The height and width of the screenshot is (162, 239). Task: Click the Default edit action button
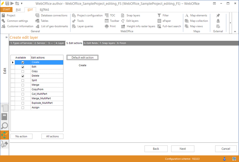point(82,57)
